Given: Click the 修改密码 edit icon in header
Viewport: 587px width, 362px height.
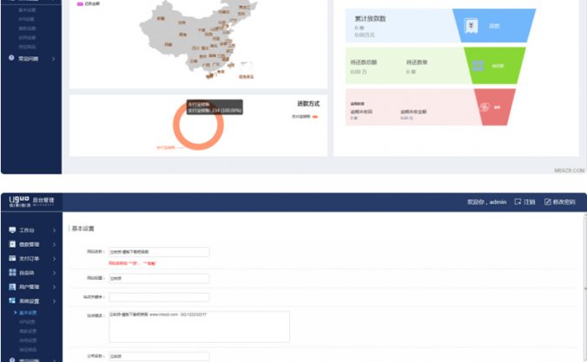Looking at the screenshot, I should 547,202.
